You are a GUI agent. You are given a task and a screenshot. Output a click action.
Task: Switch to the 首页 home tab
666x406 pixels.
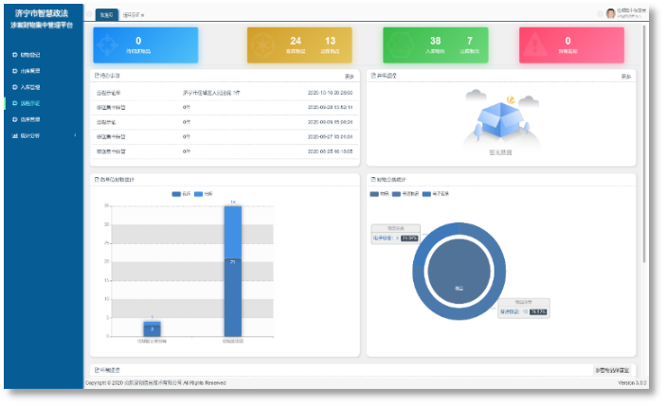click(106, 15)
